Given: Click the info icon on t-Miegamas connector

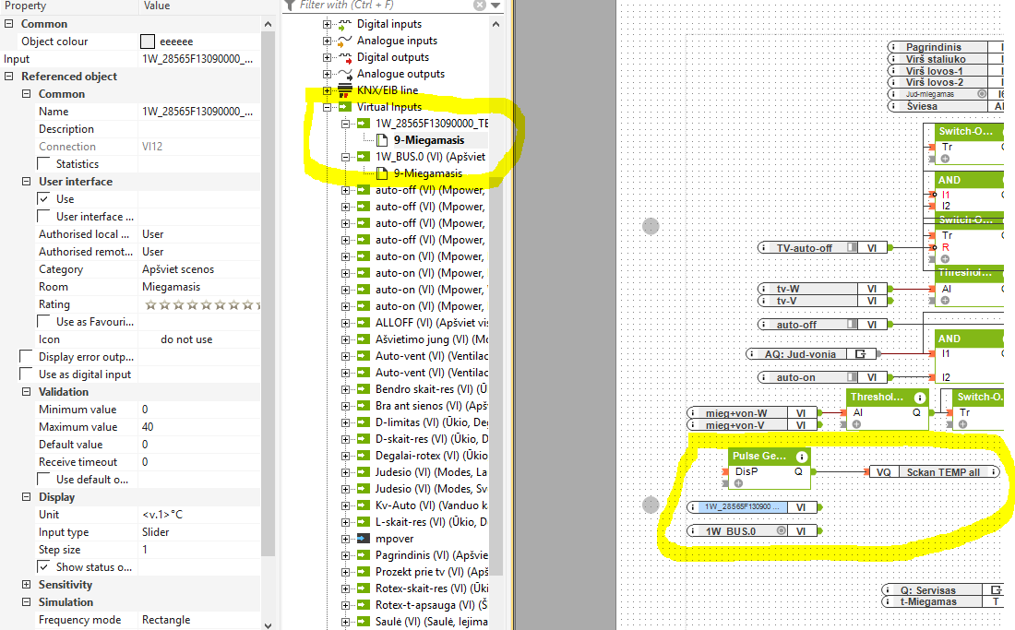Looking at the screenshot, I should tap(888, 601).
